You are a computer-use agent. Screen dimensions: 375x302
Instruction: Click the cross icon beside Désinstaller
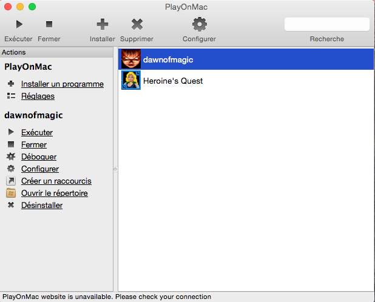click(x=11, y=205)
